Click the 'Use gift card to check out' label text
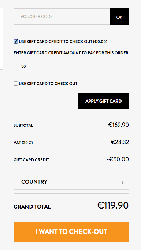 pyautogui.click(x=48, y=84)
